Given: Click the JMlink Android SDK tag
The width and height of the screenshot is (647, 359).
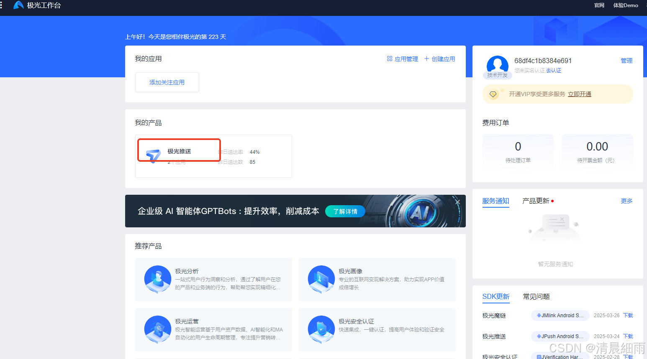Looking at the screenshot, I should click(560, 316).
